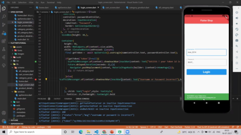Open the Explorer view in activity bar
Viewport: 241px width, 135px height.
[4, 8]
